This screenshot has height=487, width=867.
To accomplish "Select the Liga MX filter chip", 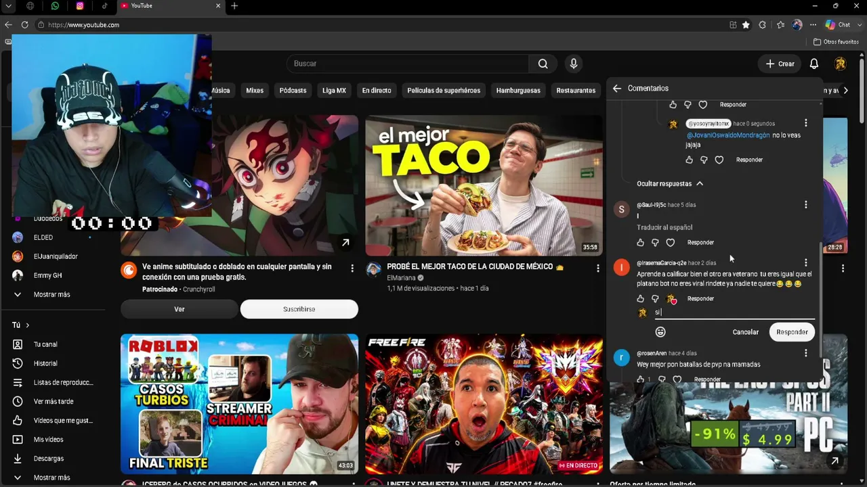I will [335, 91].
